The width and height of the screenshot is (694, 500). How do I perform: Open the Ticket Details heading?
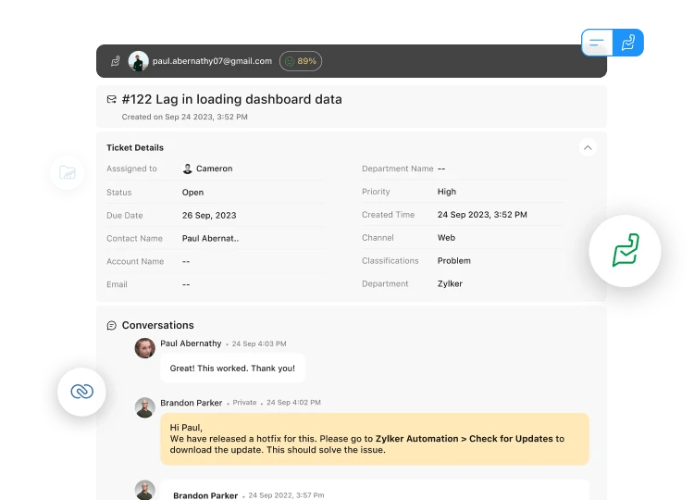[x=135, y=147]
